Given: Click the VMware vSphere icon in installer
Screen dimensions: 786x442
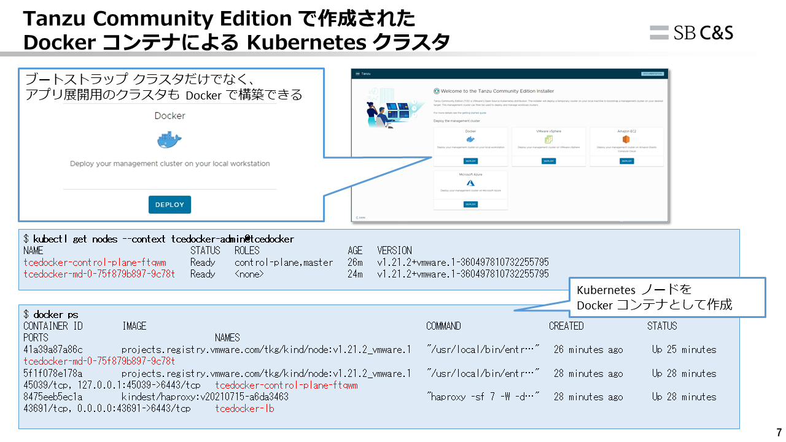Looking at the screenshot, I should pos(549,139).
